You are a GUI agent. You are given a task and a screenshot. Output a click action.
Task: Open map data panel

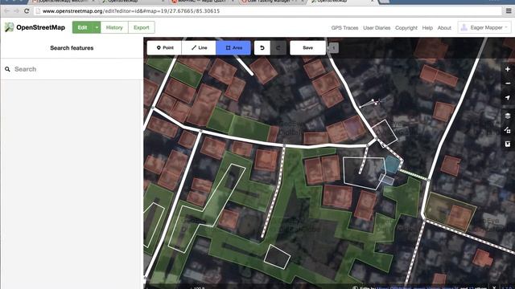pyautogui.click(x=508, y=130)
